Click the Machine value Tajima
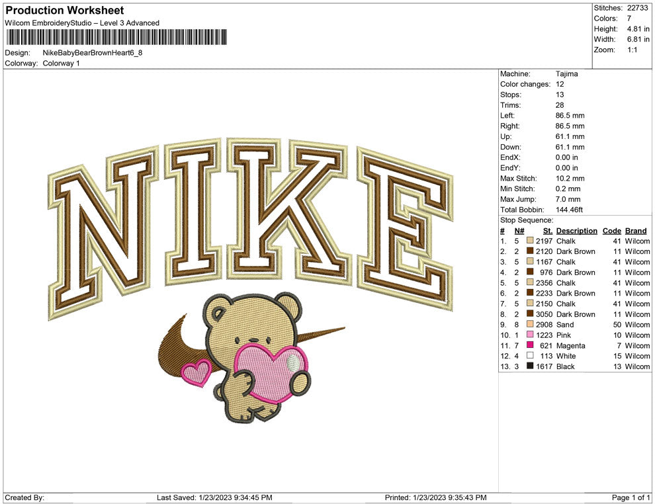 (x=566, y=73)
